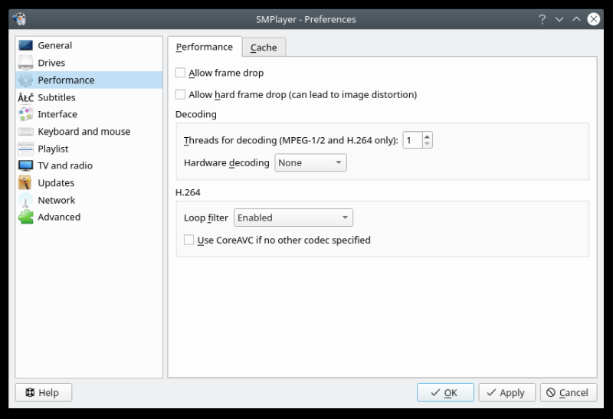Click the shade window arrow in title bar
Image resolution: width=613 pixels, height=419 pixels.
tap(559, 19)
